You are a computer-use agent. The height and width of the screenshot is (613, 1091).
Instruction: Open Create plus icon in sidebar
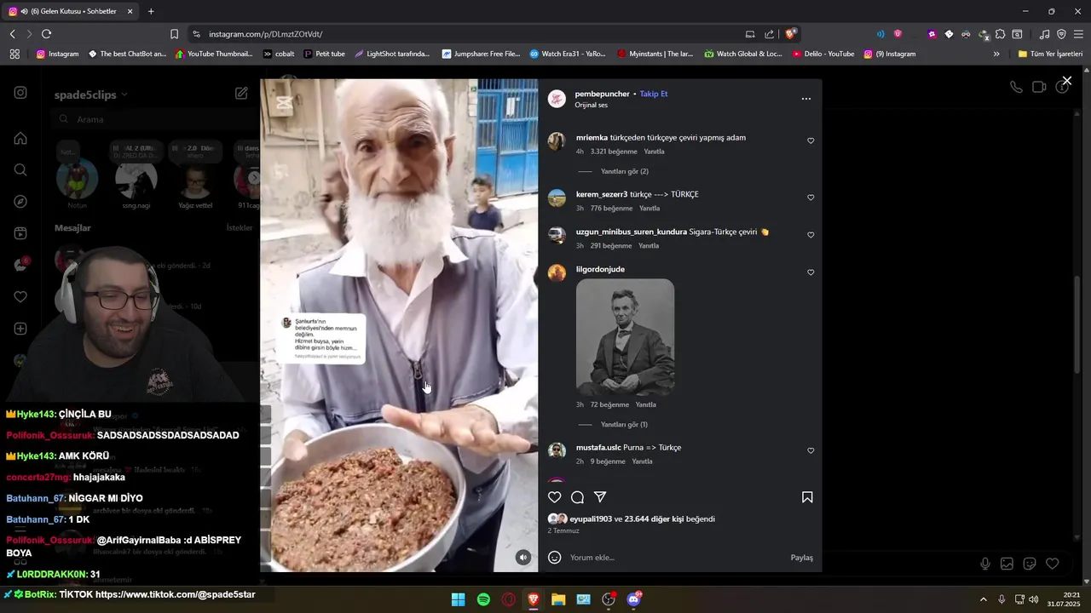(20, 329)
